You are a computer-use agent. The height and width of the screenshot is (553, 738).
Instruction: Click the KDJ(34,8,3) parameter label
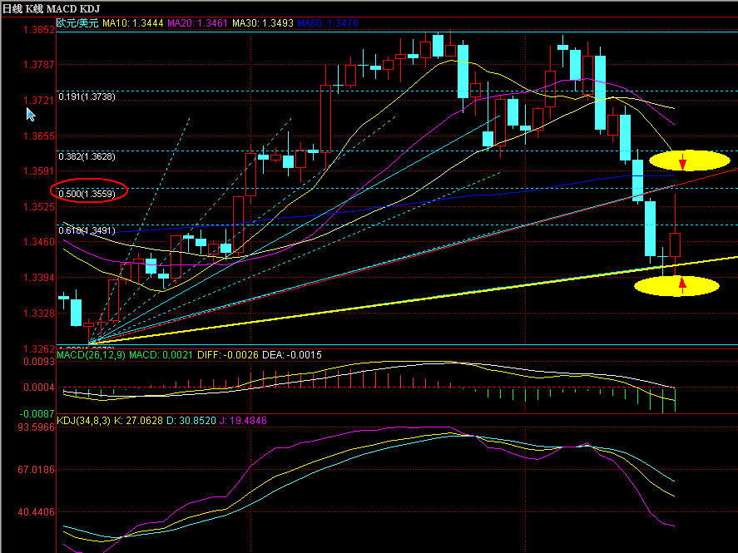83,421
